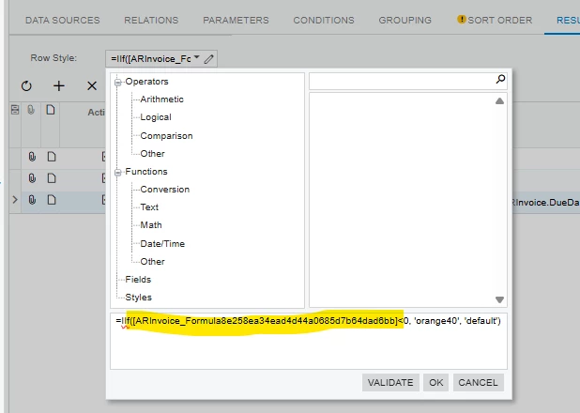Click the magnifier search icon in the formula dialog
The width and height of the screenshot is (580, 413).
point(500,79)
